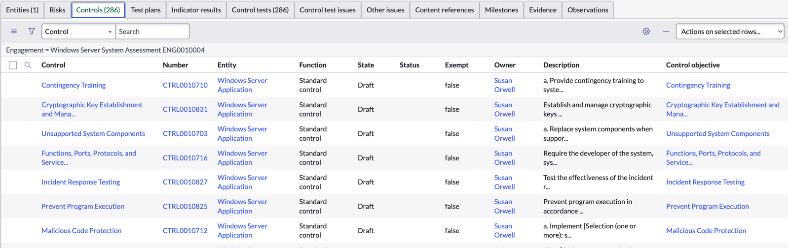
Task: Collapse the list with the dash icon
Action: pyautogui.click(x=666, y=31)
